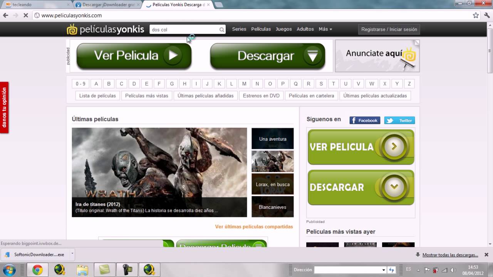Open the new tab button
Viewport: 493px width, 277px height.
tap(218, 5)
